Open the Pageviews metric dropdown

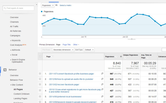(48, 5)
